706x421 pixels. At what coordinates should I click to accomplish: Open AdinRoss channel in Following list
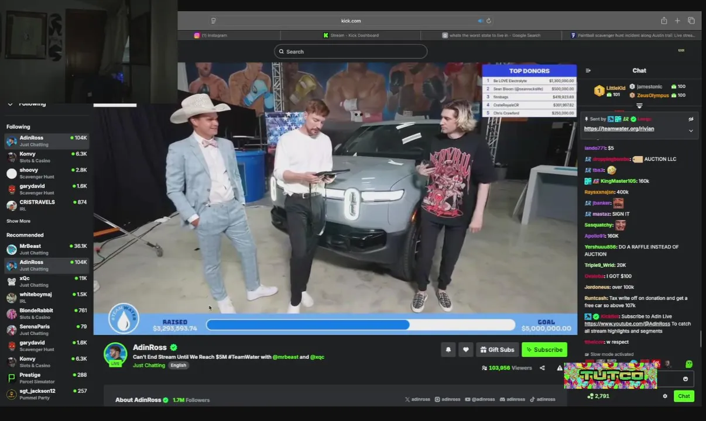[47, 141]
